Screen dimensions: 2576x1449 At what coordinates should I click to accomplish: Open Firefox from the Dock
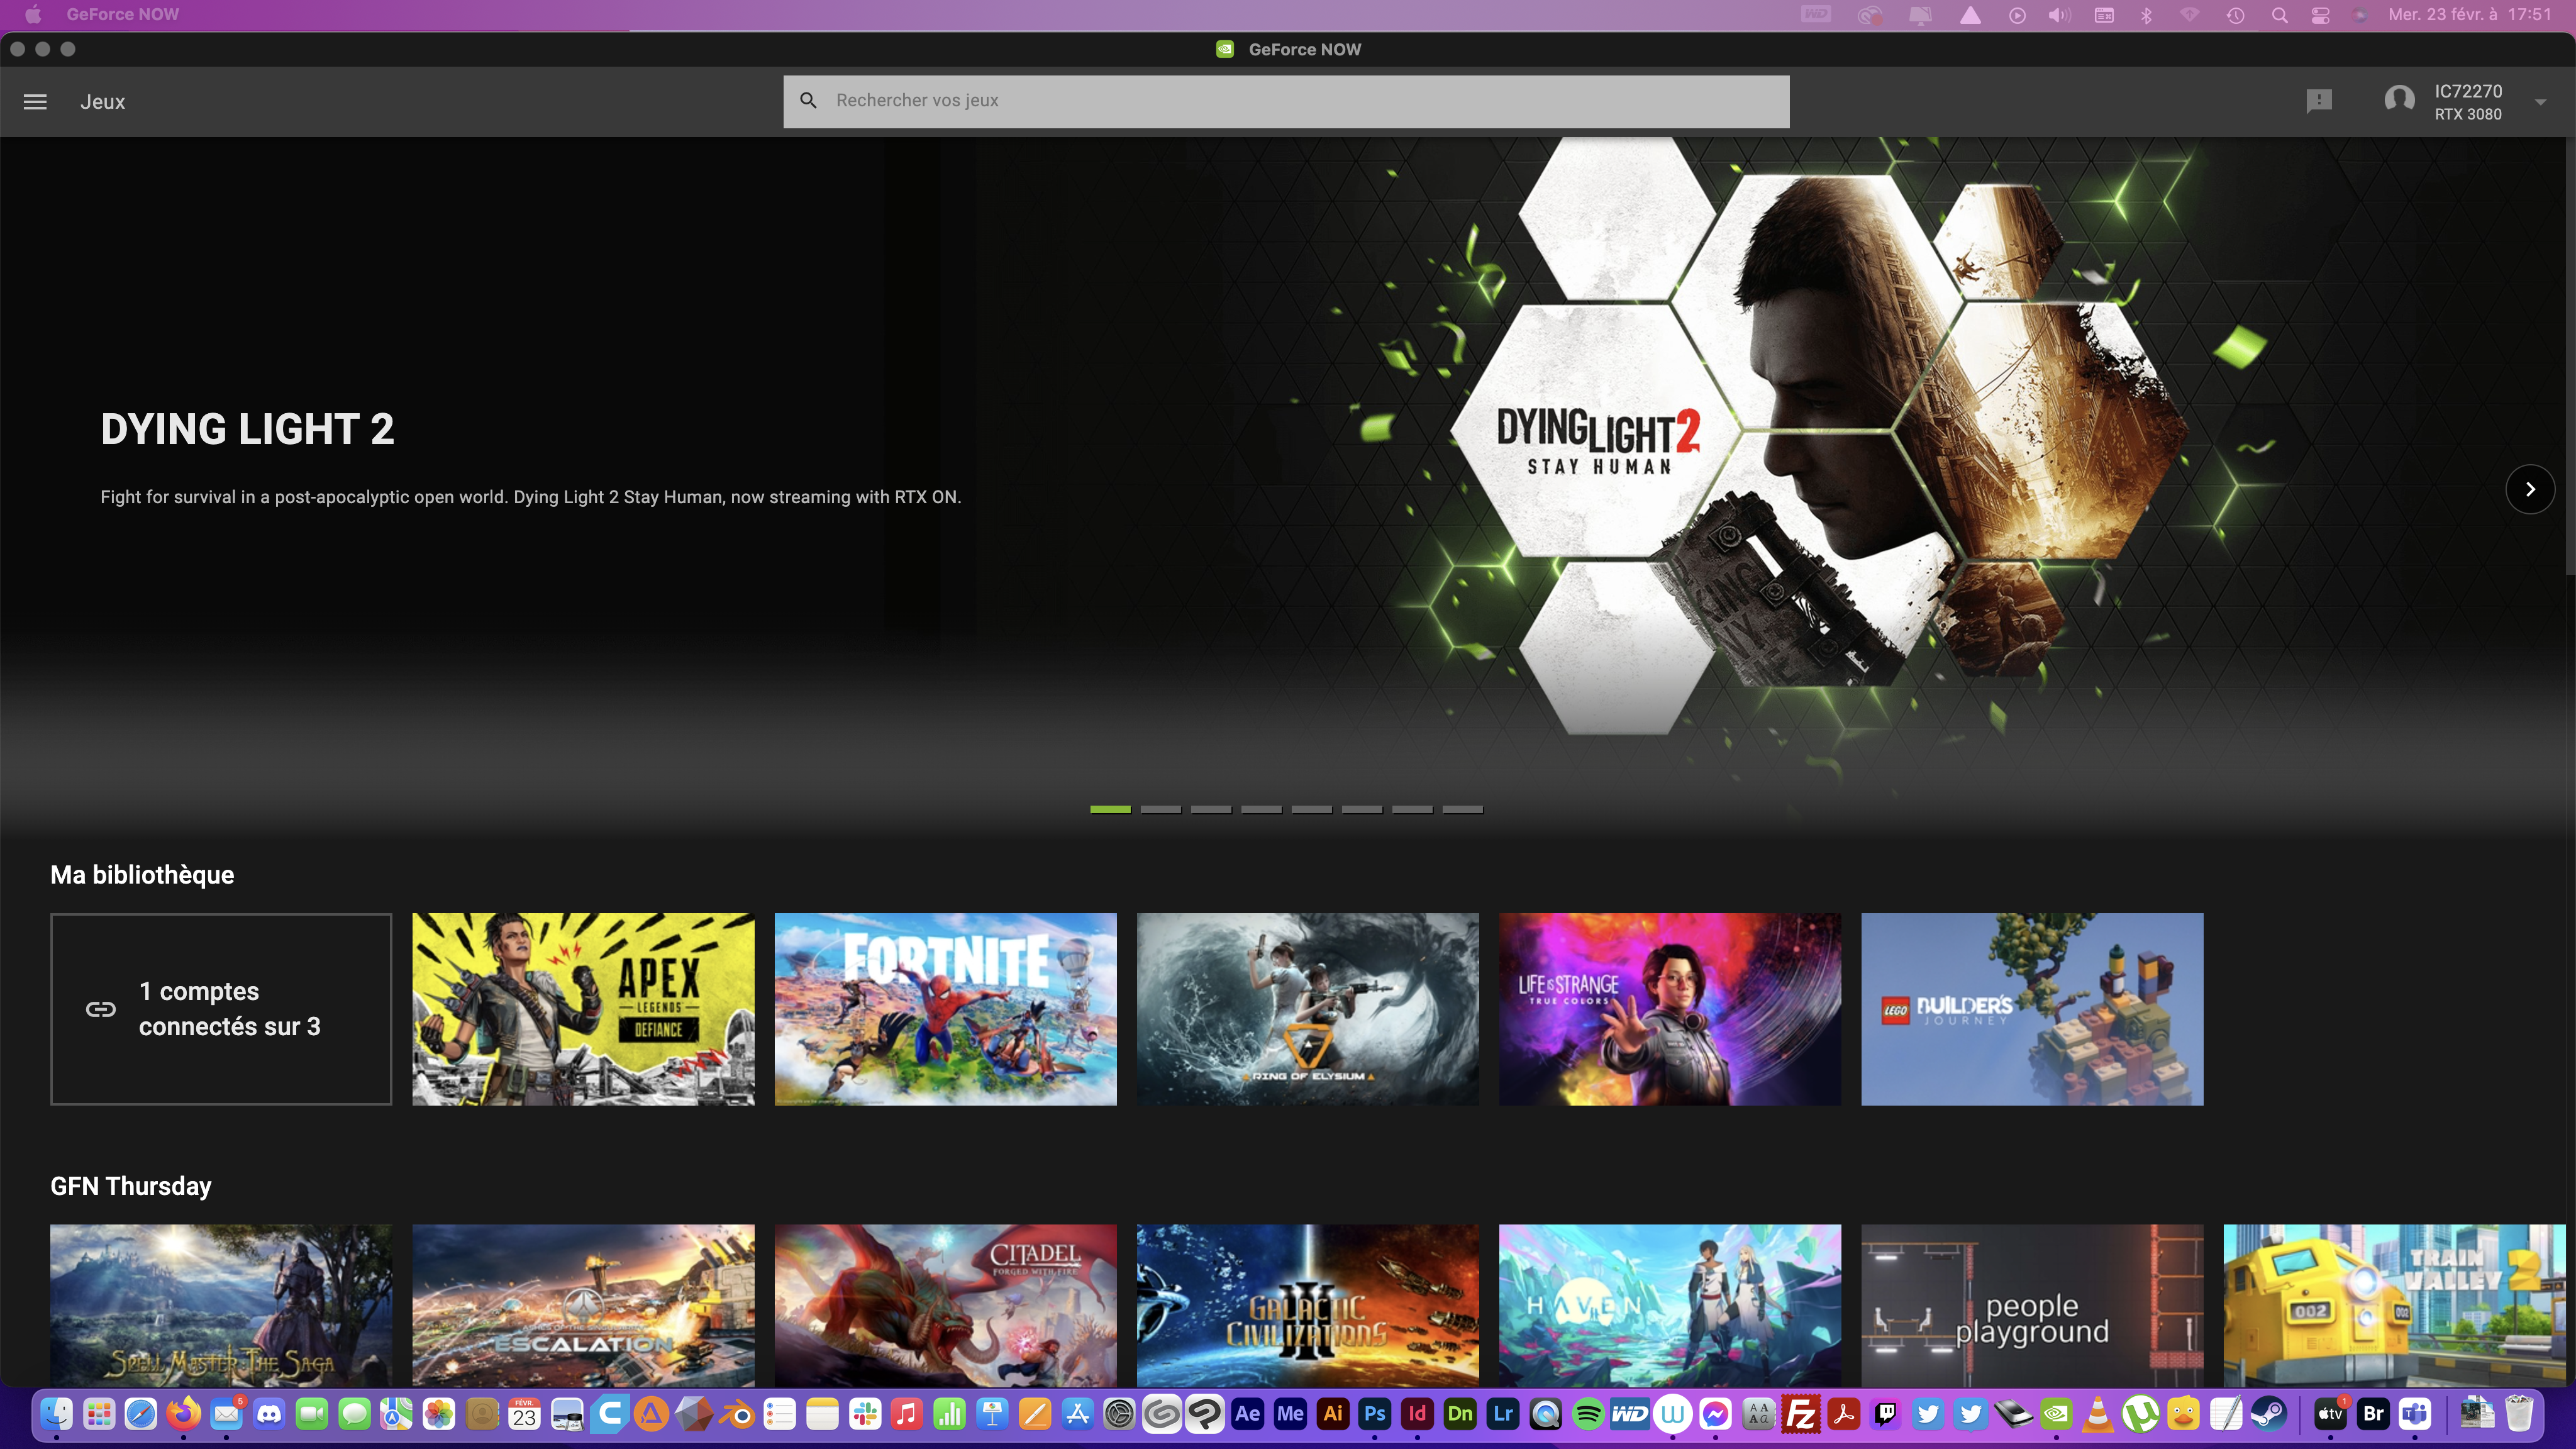pyautogui.click(x=183, y=1414)
